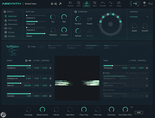Viewport: 155px width, 118px height.
Task: Click the Rate Hz row control assign icon
Action: [x=50, y=85]
